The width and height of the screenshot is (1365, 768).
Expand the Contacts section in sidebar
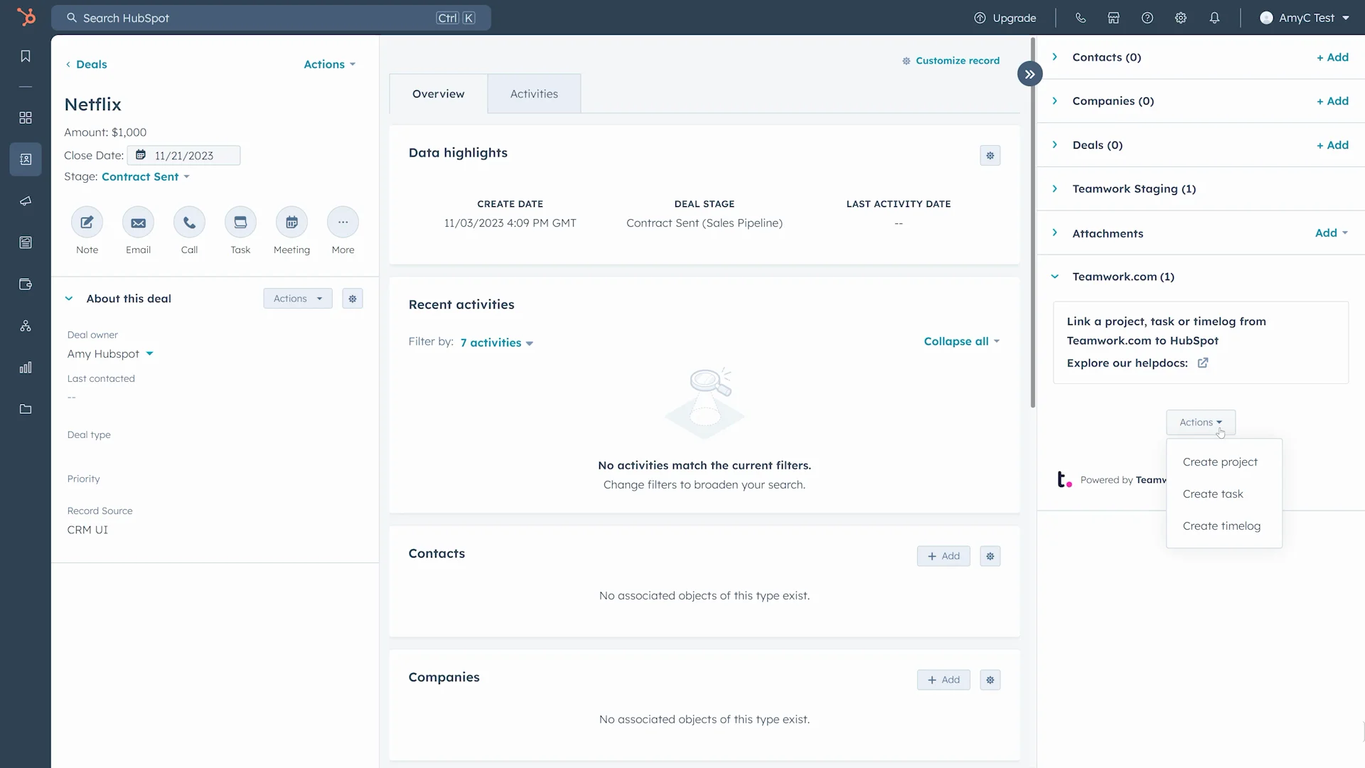(1055, 55)
